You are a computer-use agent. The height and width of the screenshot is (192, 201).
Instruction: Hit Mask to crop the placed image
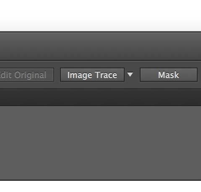click(x=169, y=75)
